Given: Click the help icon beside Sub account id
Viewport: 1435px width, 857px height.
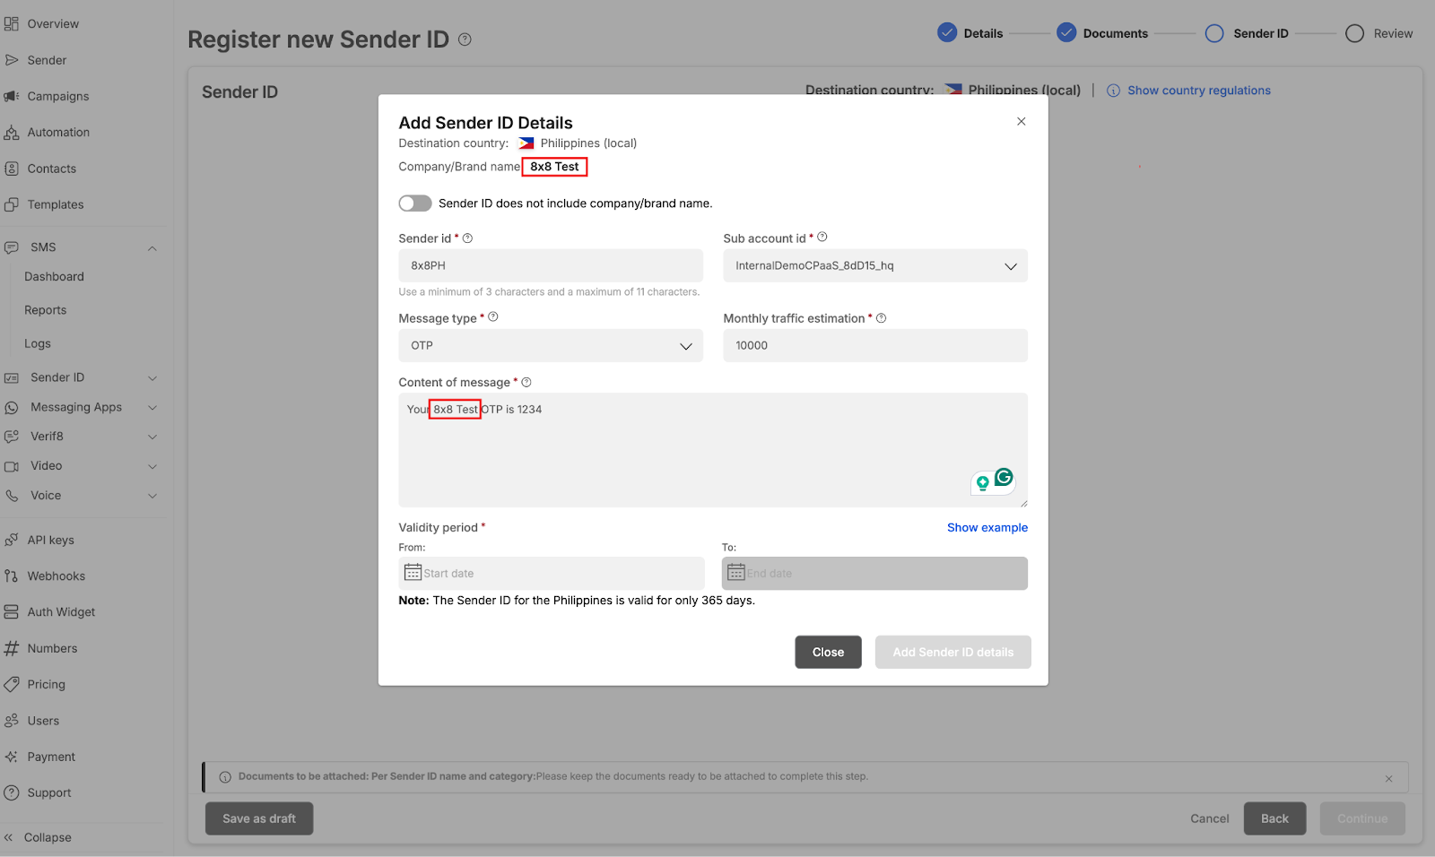Looking at the screenshot, I should pyautogui.click(x=822, y=238).
